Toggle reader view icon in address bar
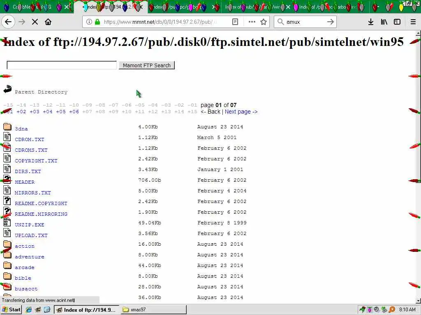 click(235, 22)
